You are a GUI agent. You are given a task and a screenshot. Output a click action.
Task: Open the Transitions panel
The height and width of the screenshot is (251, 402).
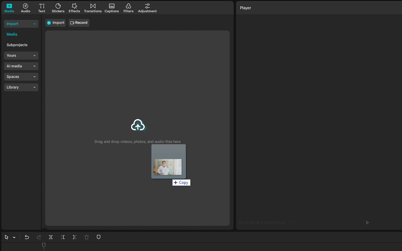pyautogui.click(x=92, y=8)
